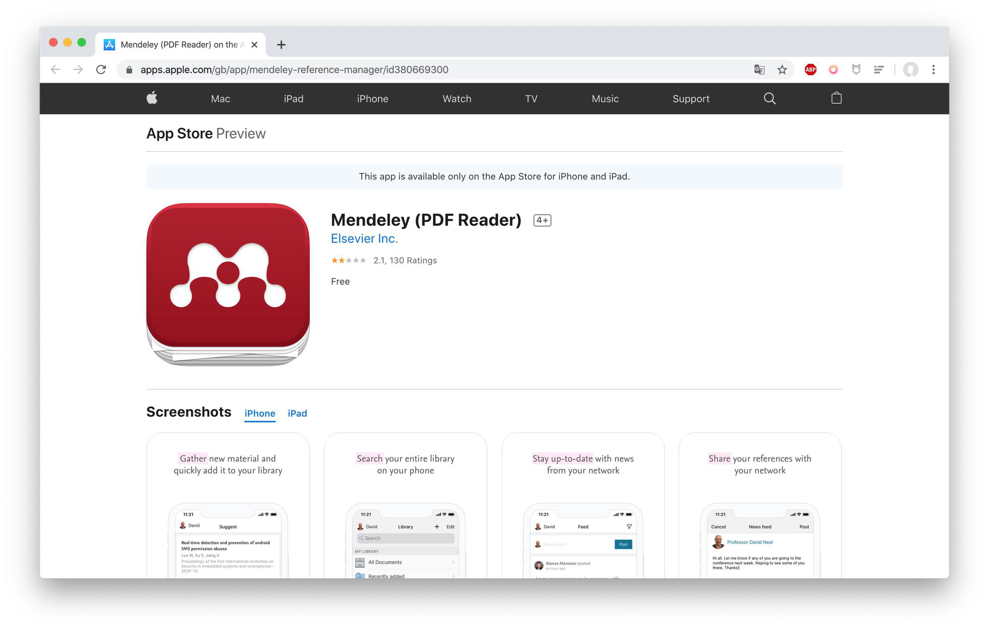Open the iPad menu in Apple nav
Screen dimensions: 989x631
pyautogui.click(x=294, y=98)
